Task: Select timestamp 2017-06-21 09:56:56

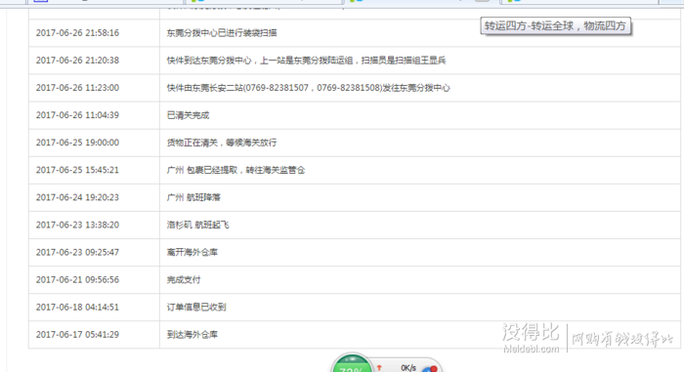Action: 77,280
